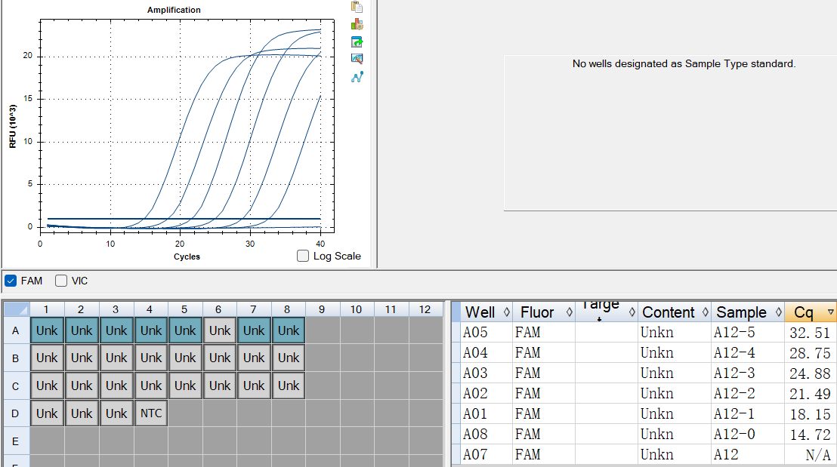Select the A07 well cell in results table
This screenshot has width=837, height=467.
[x=486, y=454]
